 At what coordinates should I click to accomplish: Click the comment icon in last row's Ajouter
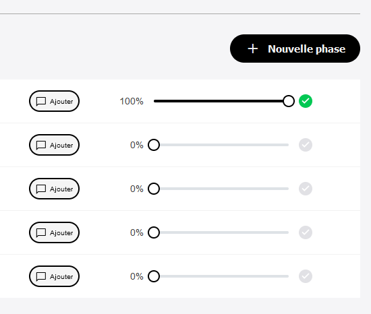tap(41, 277)
